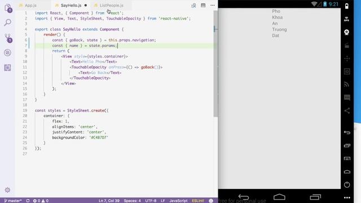The image size is (361, 203).
Task: Open the editor more actions ellipsis
Action: (x=213, y=5)
